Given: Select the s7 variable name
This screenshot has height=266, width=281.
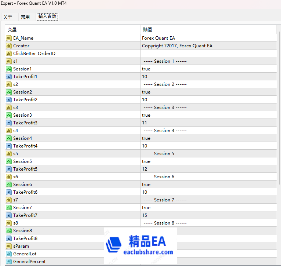Looking at the screenshot, I should tap(16, 200).
